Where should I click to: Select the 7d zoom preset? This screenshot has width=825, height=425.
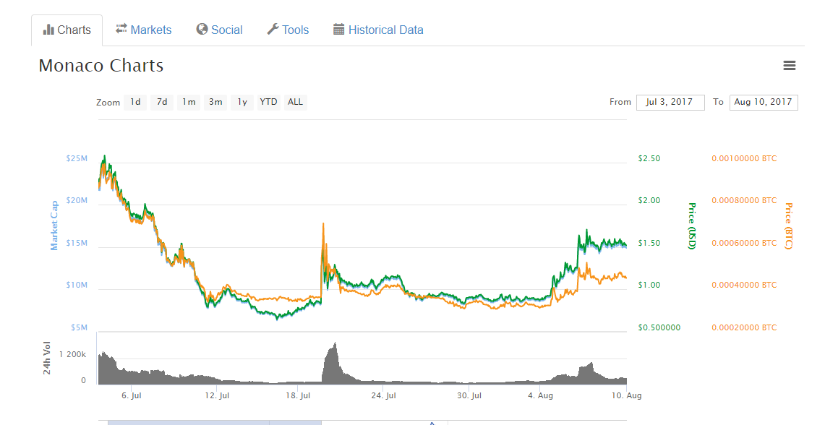pos(161,102)
